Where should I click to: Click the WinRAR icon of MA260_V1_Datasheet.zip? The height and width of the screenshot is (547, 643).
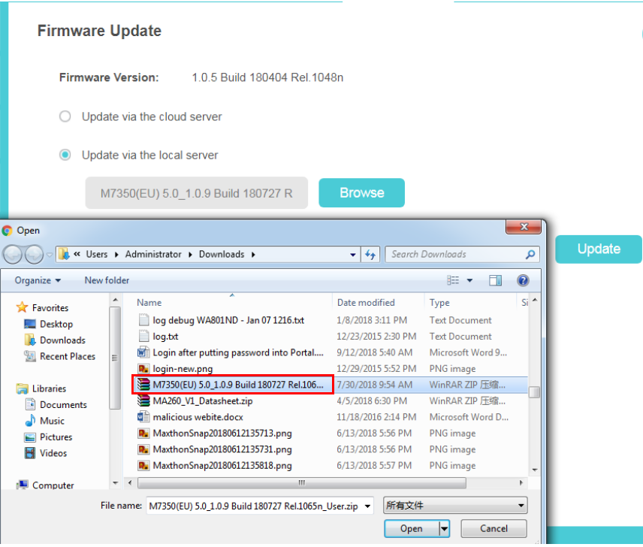[143, 400]
